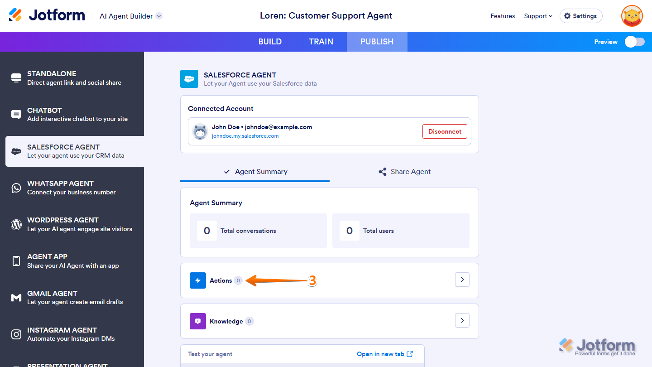Open the Support dropdown menu

(x=538, y=16)
